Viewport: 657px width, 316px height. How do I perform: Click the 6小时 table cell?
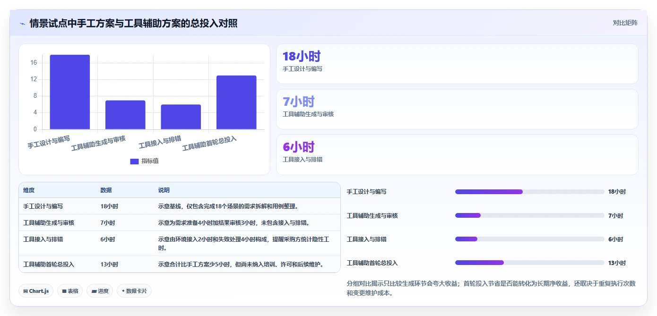click(108, 239)
